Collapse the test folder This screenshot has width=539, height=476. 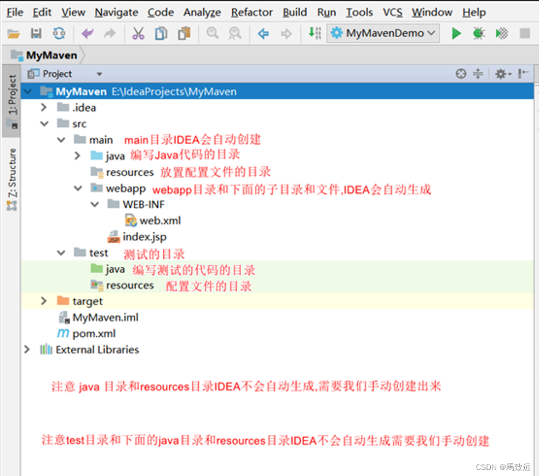(x=61, y=253)
